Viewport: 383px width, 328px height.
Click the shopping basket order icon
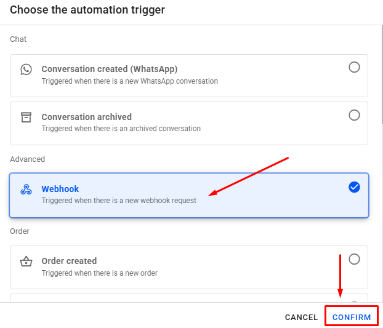click(x=26, y=262)
